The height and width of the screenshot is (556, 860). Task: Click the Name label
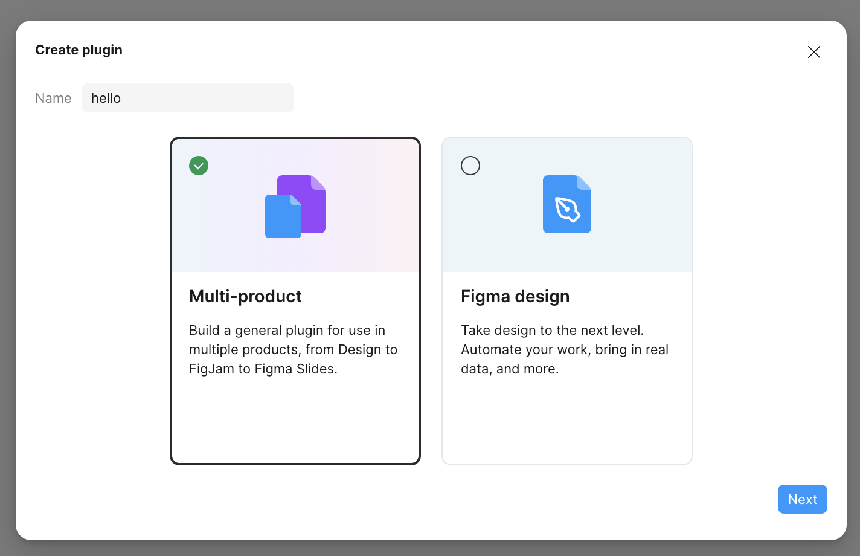pyautogui.click(x=53, y=98)
